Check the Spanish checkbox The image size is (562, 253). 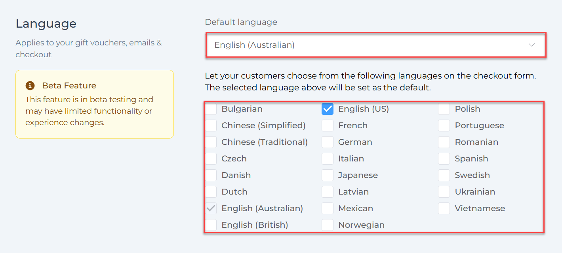pos(444,159)
